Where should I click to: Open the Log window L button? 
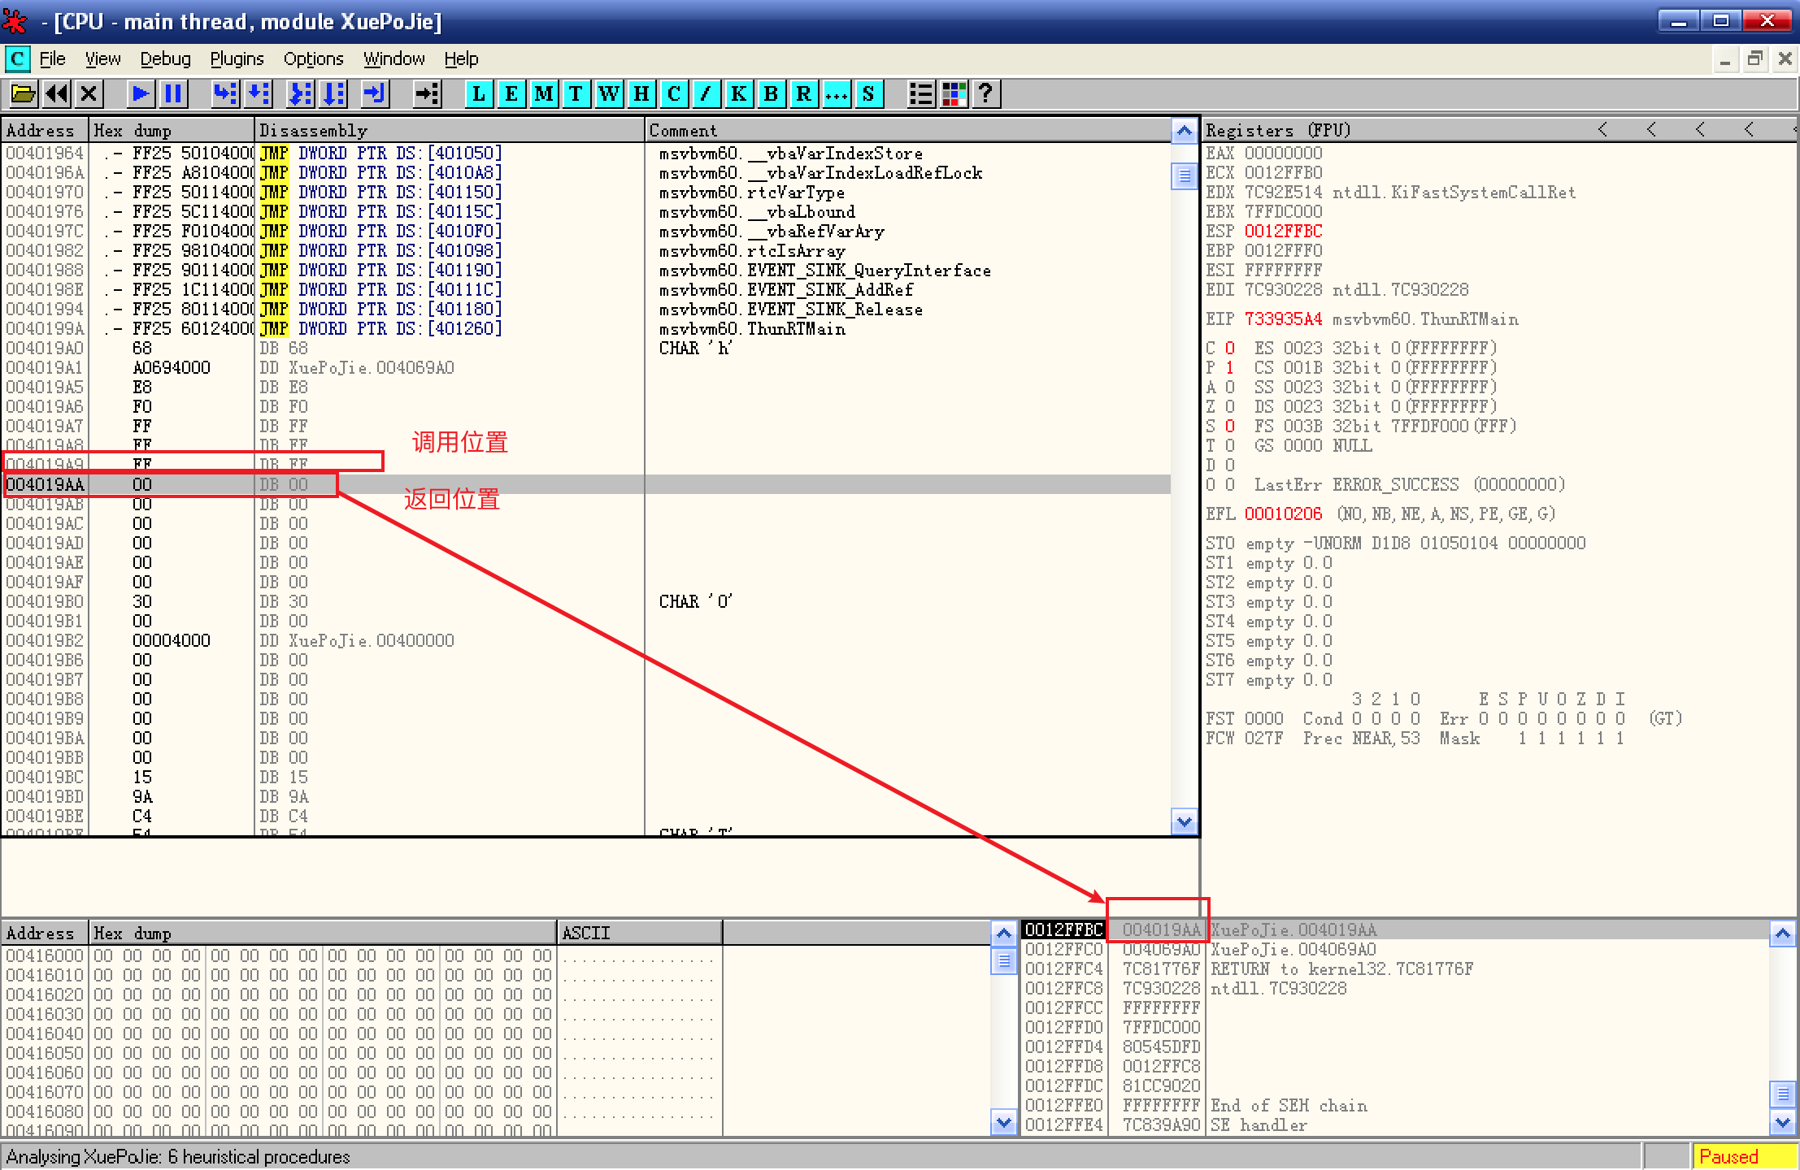pos(479,94)
